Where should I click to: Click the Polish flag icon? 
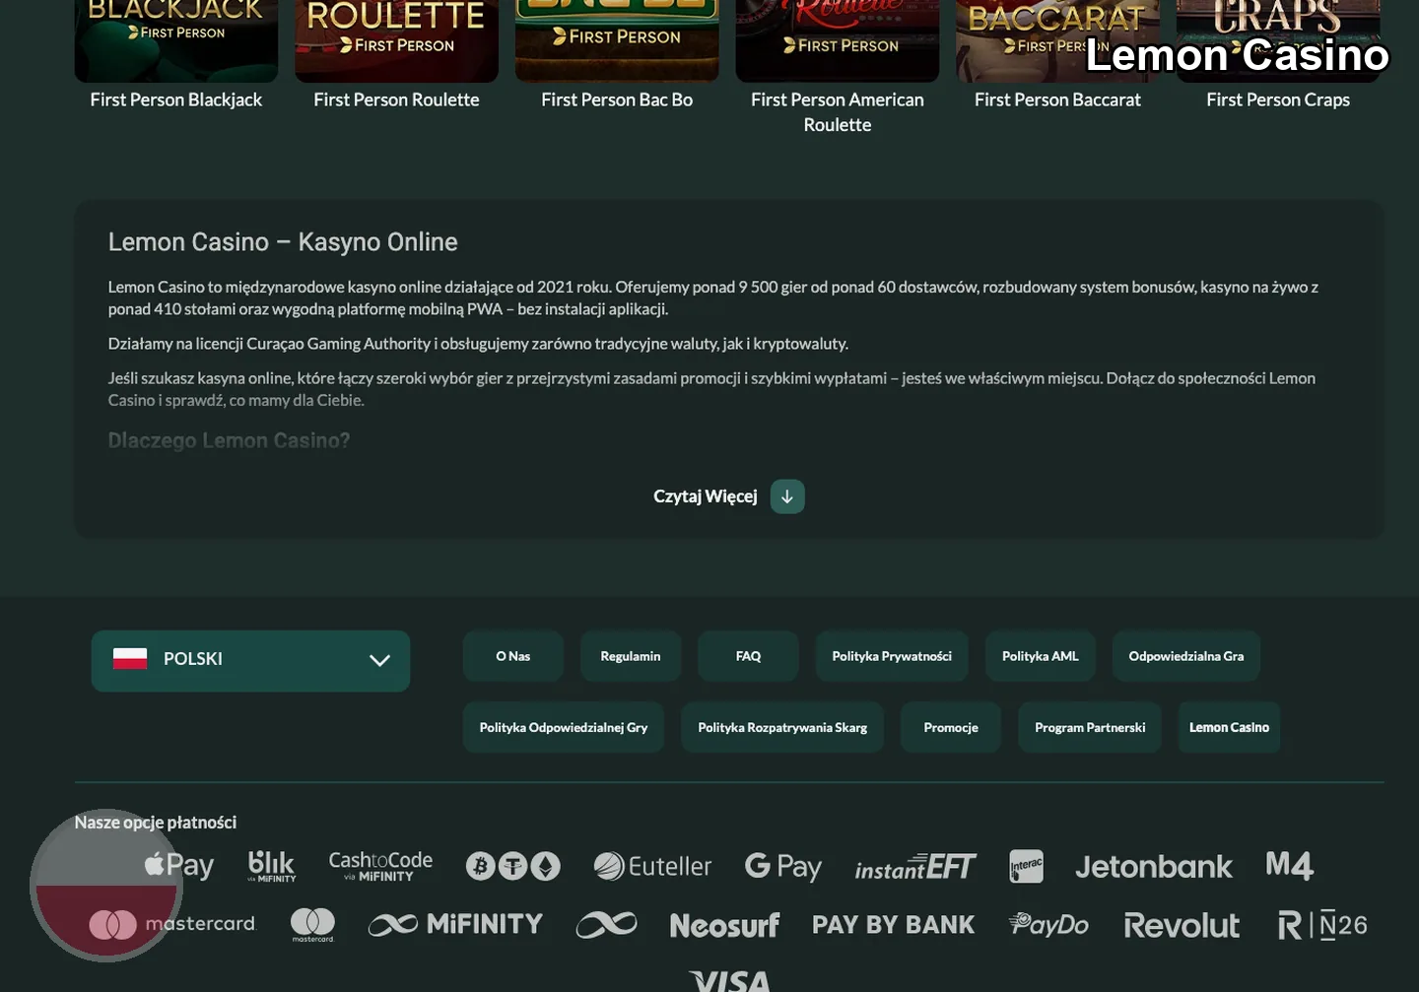(x=130, y=659)
